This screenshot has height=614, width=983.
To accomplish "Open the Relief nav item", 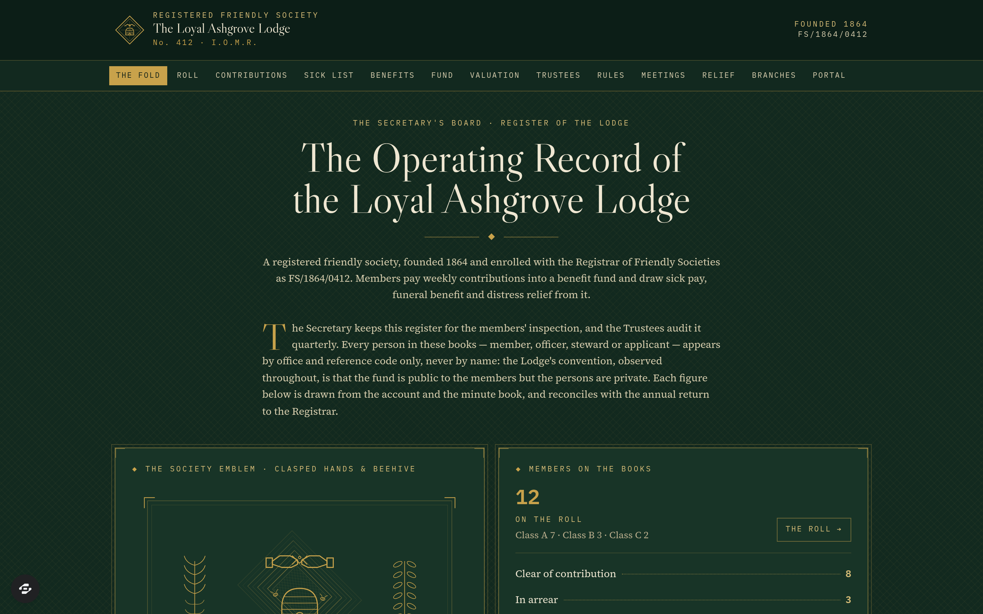I will 718,75.
